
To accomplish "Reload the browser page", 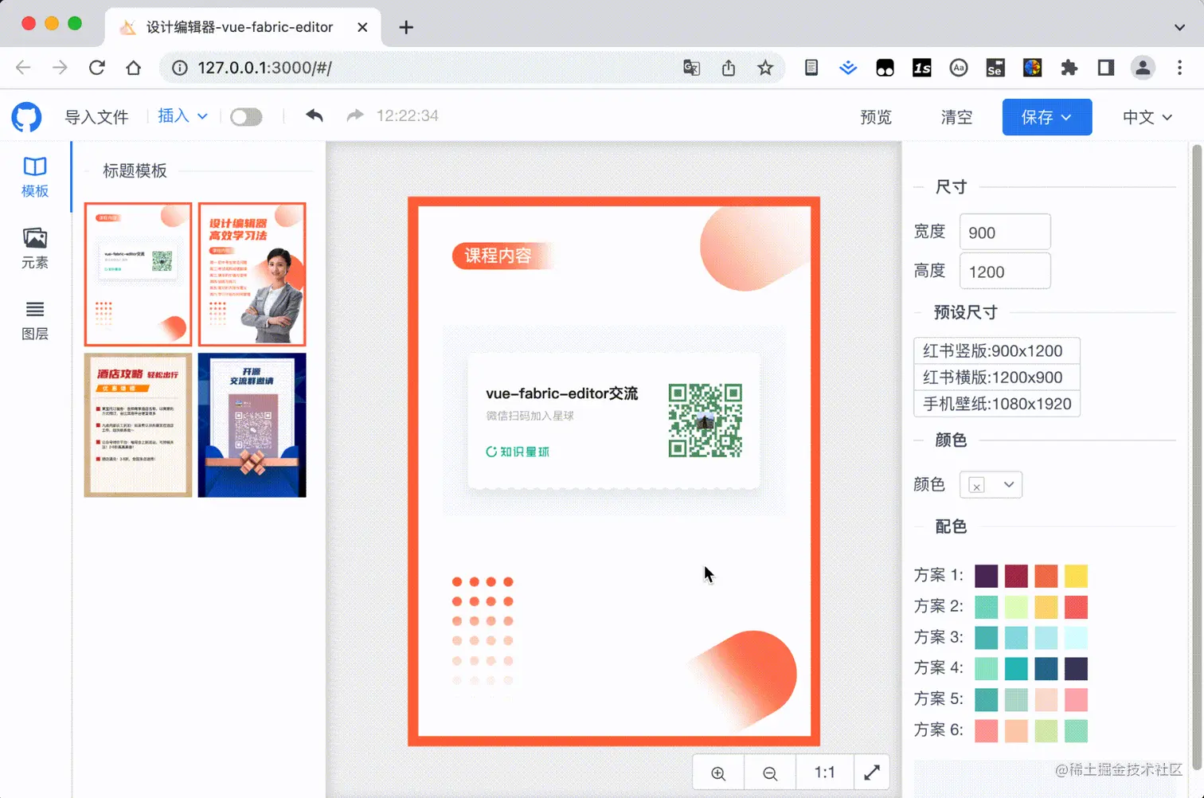I will point(96,68).
